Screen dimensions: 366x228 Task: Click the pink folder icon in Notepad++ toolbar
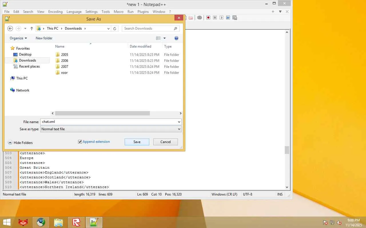[x=191, y=18]
